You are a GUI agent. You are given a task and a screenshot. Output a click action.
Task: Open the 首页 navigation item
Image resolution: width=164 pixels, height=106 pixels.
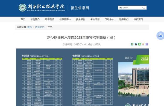pos(23,20)
